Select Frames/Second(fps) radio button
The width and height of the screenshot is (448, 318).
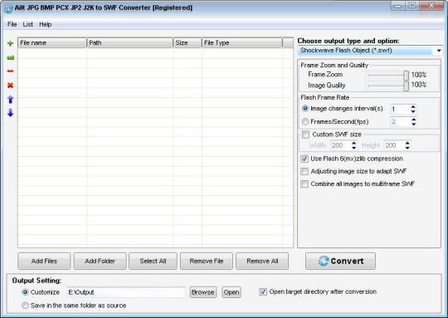click(305, 121)
